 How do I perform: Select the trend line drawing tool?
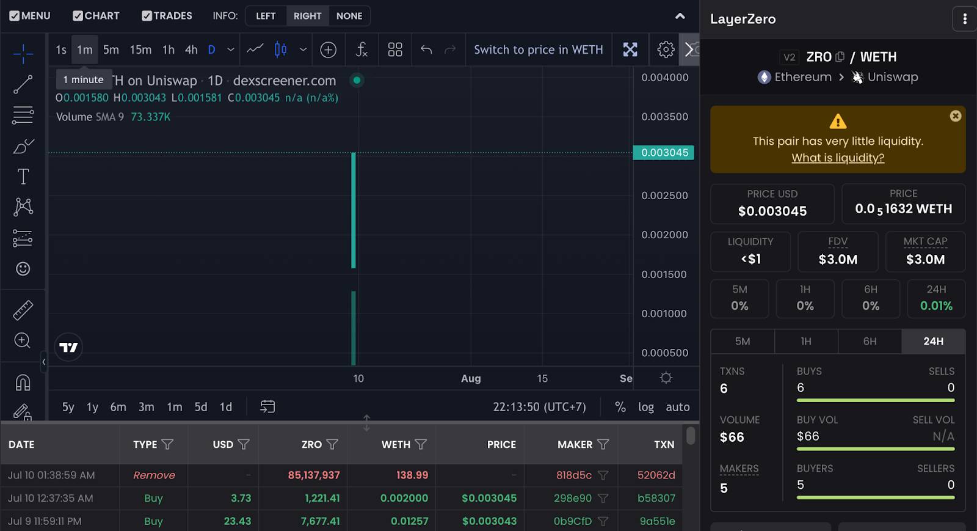click(23, 84)
